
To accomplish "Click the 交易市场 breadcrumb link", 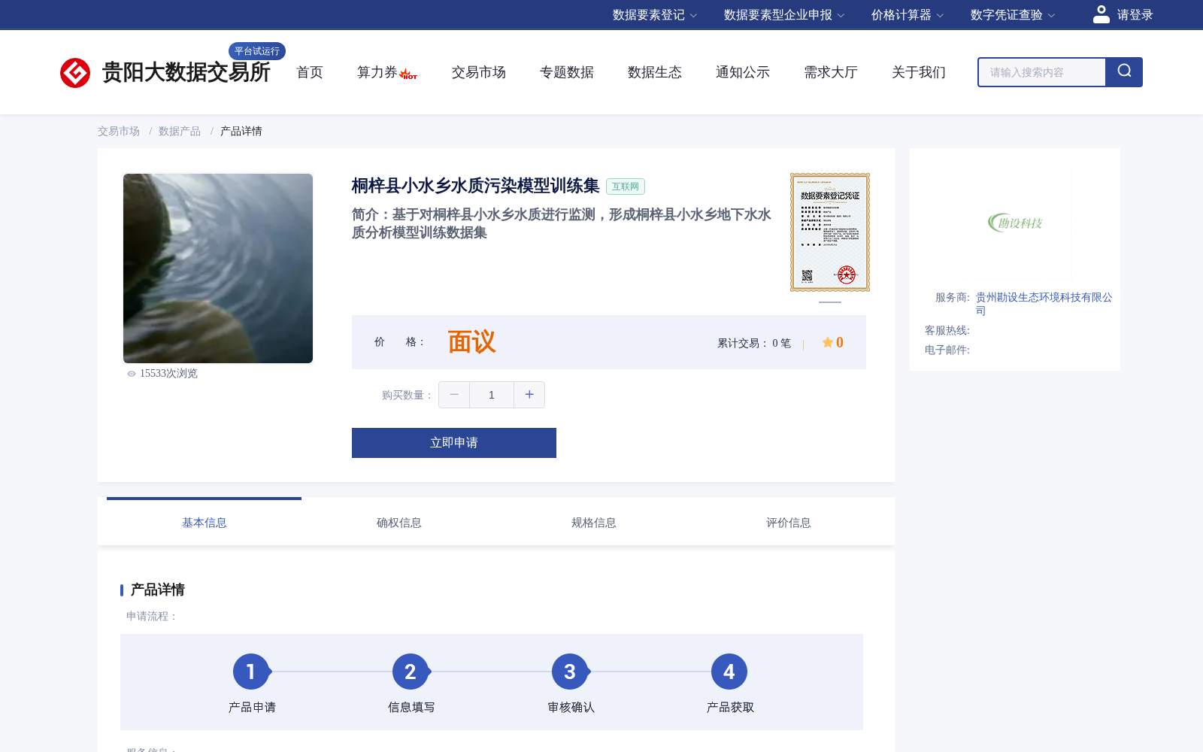I will pyautogui.click(x=119, y=131).
